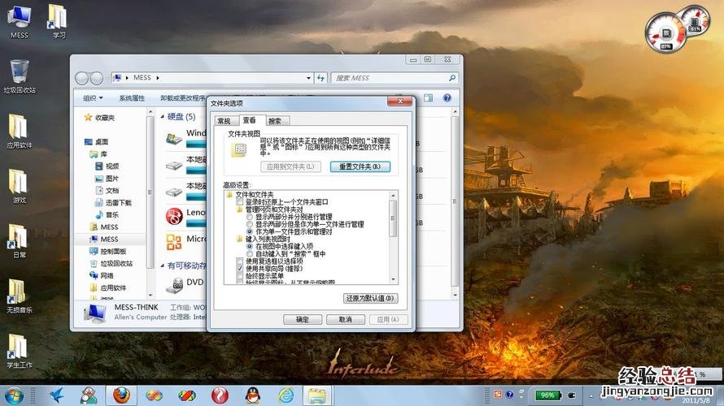Click the CPU meter gadget on desktop
This screenshot has height=406, width=724.
click(x=666, y=32)
